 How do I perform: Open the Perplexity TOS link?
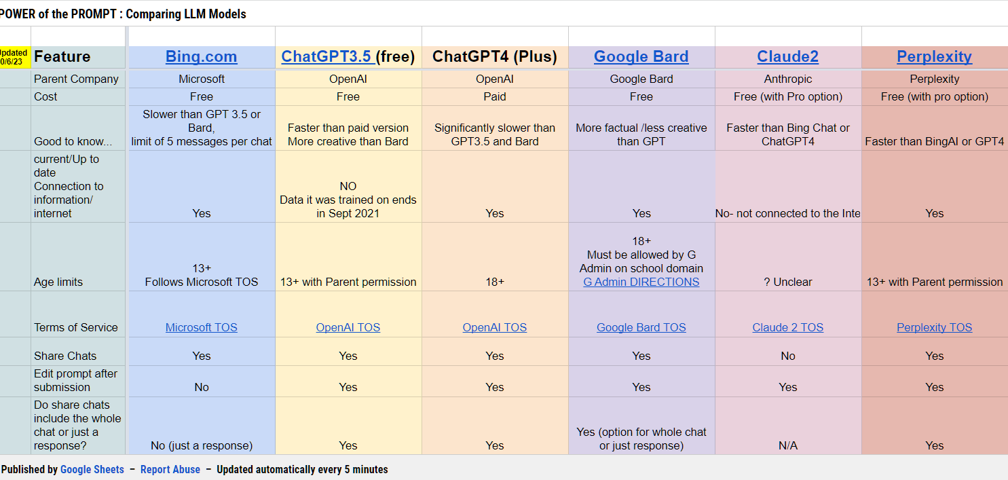[935, 327]
